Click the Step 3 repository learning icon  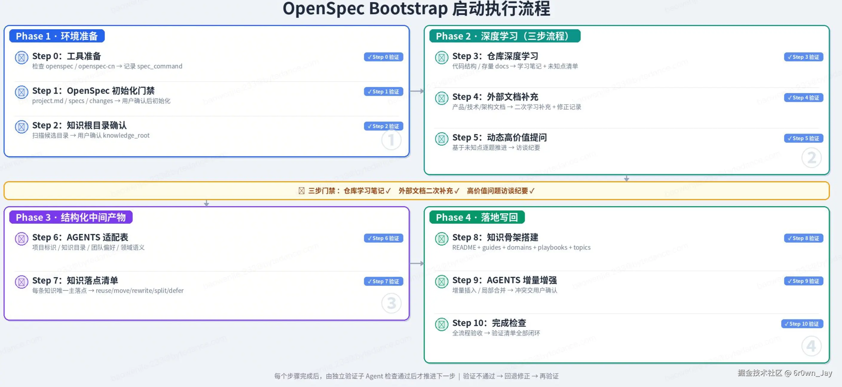(441, 58)
